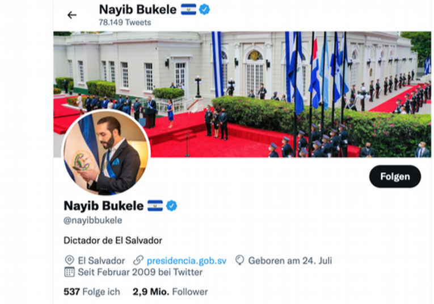Click the flag emoji beside the profile name
Screen dimensions: 434x304
pyautogui.click(x=155, y=206)
